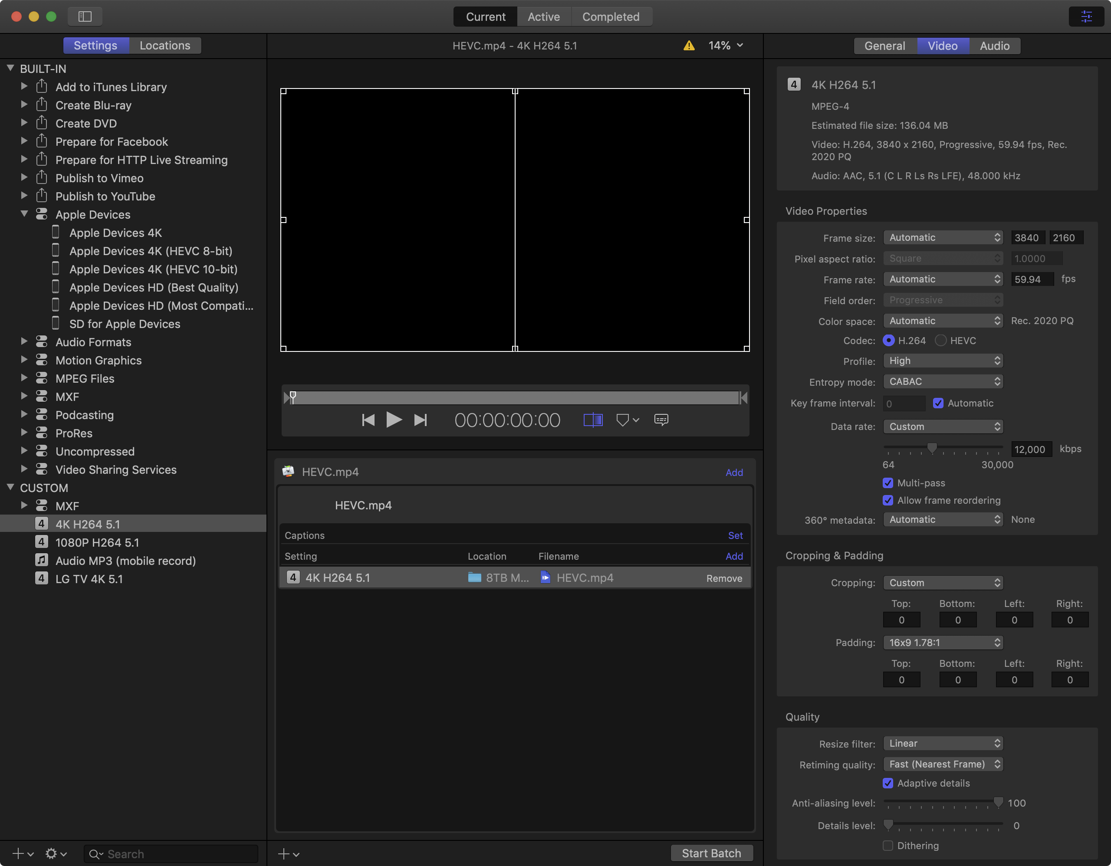1111x866 pixels.
Task: Click the Start Batch button
Action: pos(711,853)
